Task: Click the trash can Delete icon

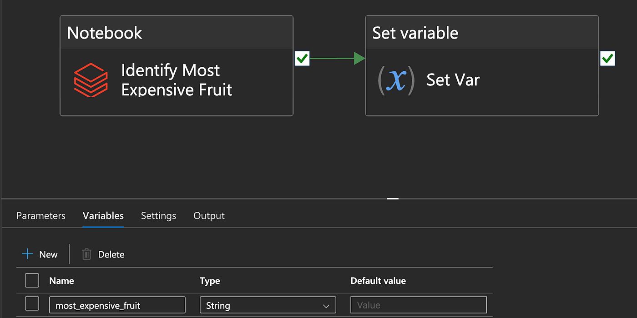Action: (86, 254)
